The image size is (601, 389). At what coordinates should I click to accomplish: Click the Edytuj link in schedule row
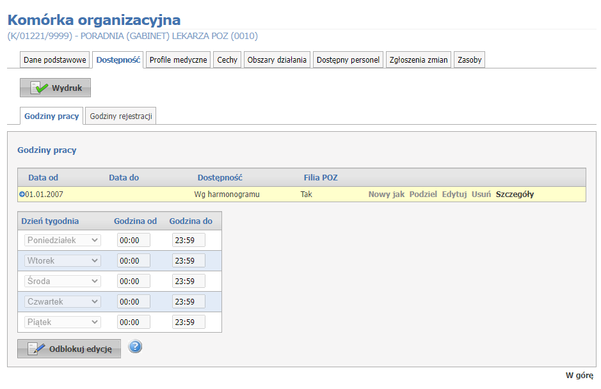454,194
